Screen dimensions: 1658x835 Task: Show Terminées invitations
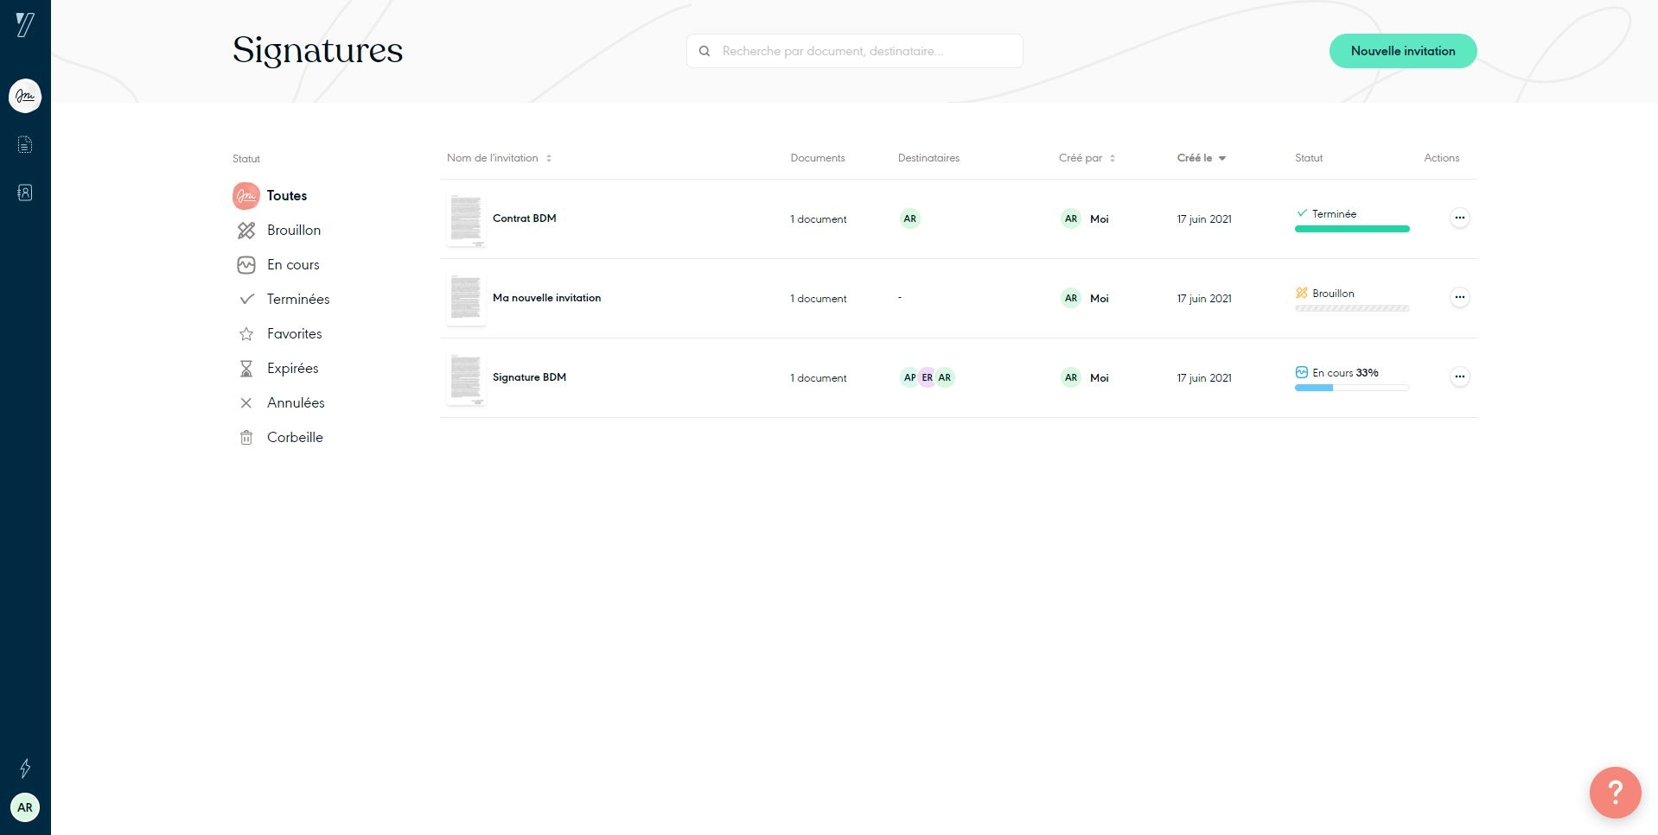point(297,300)
